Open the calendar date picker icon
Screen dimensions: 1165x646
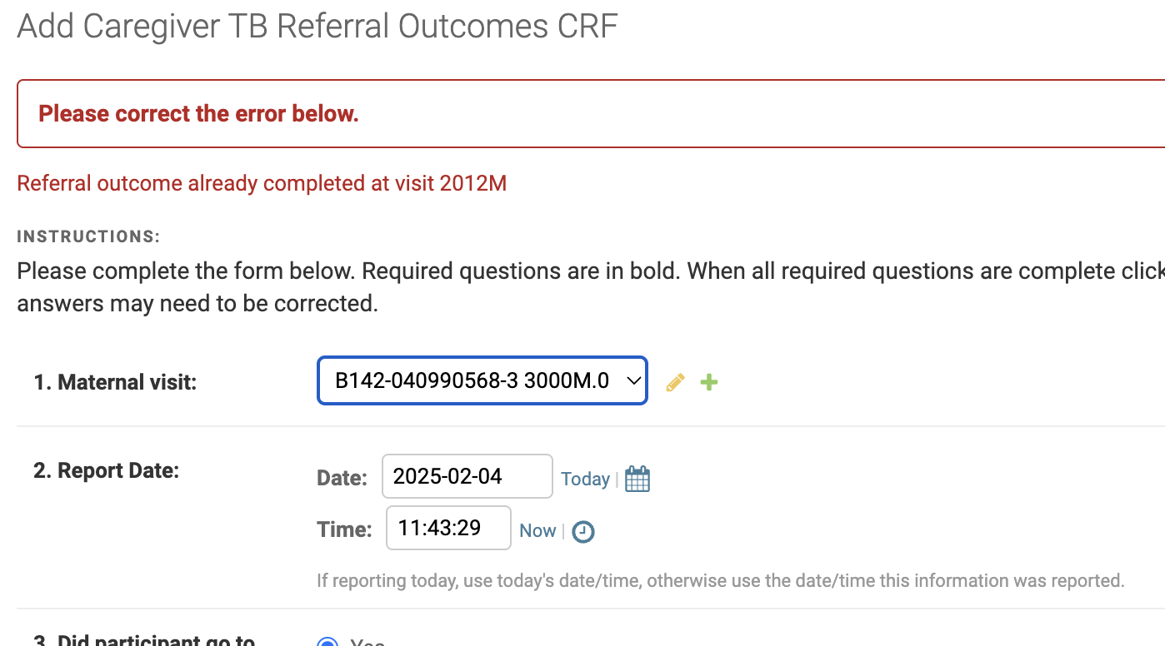(x=637, y=479)
